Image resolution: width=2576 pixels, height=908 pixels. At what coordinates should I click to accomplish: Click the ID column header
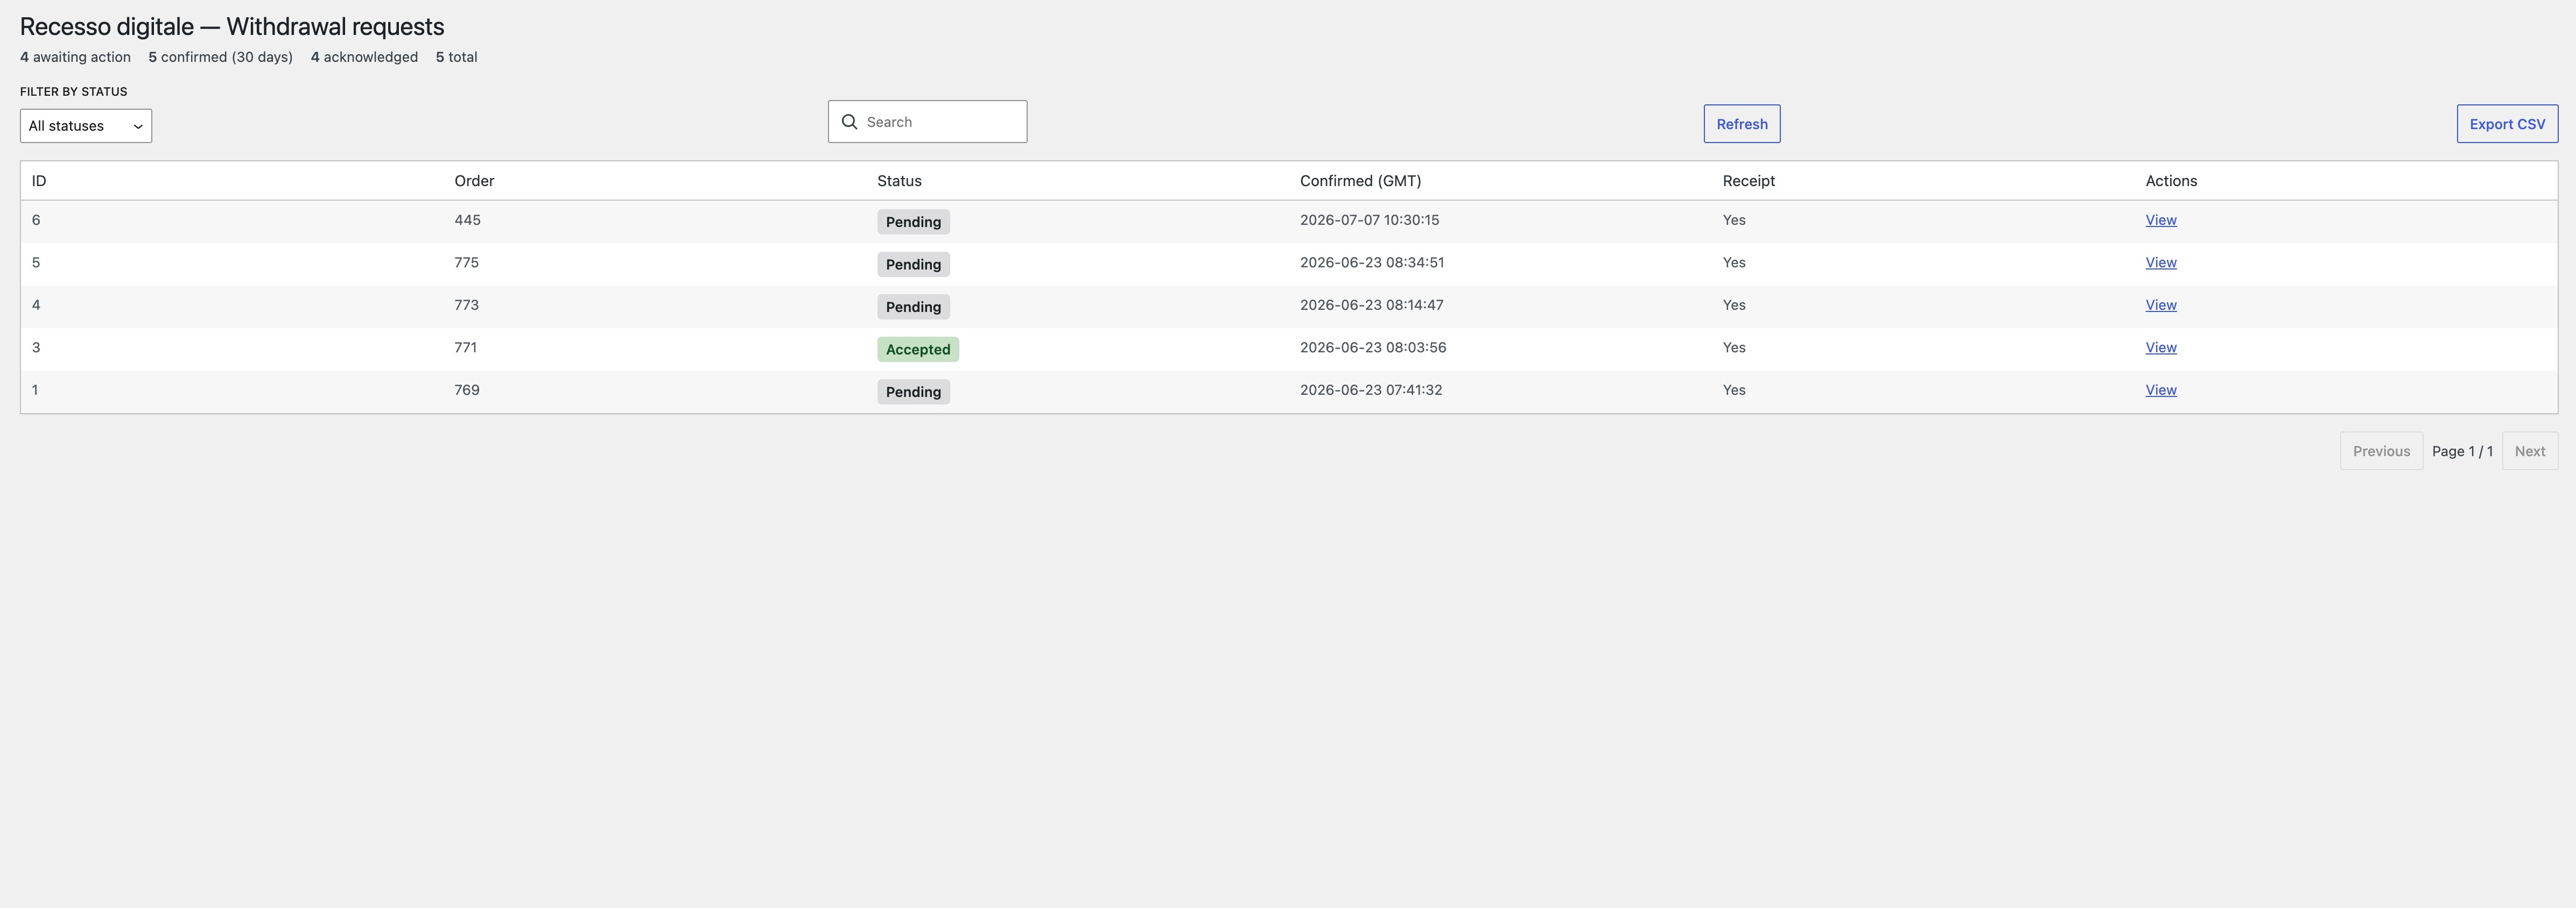[39, 181]
